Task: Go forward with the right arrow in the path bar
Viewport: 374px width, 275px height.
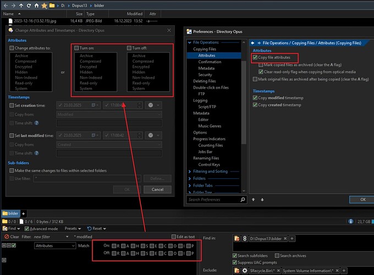Action: click(13, 5)
